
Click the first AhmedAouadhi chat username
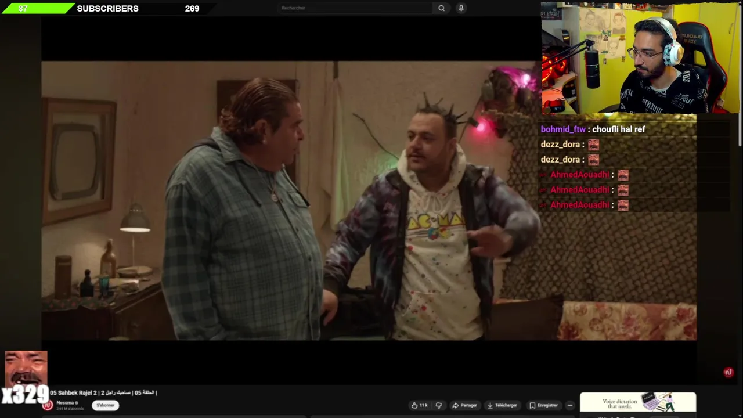pyautogui.click(x=579, y=175)
